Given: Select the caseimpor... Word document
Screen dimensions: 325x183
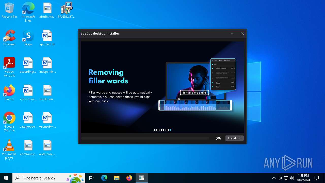Looking at the screenshot, I should (28, 93).
